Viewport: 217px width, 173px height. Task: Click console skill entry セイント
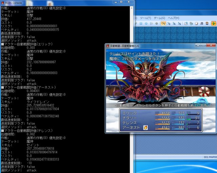(33, 145)
